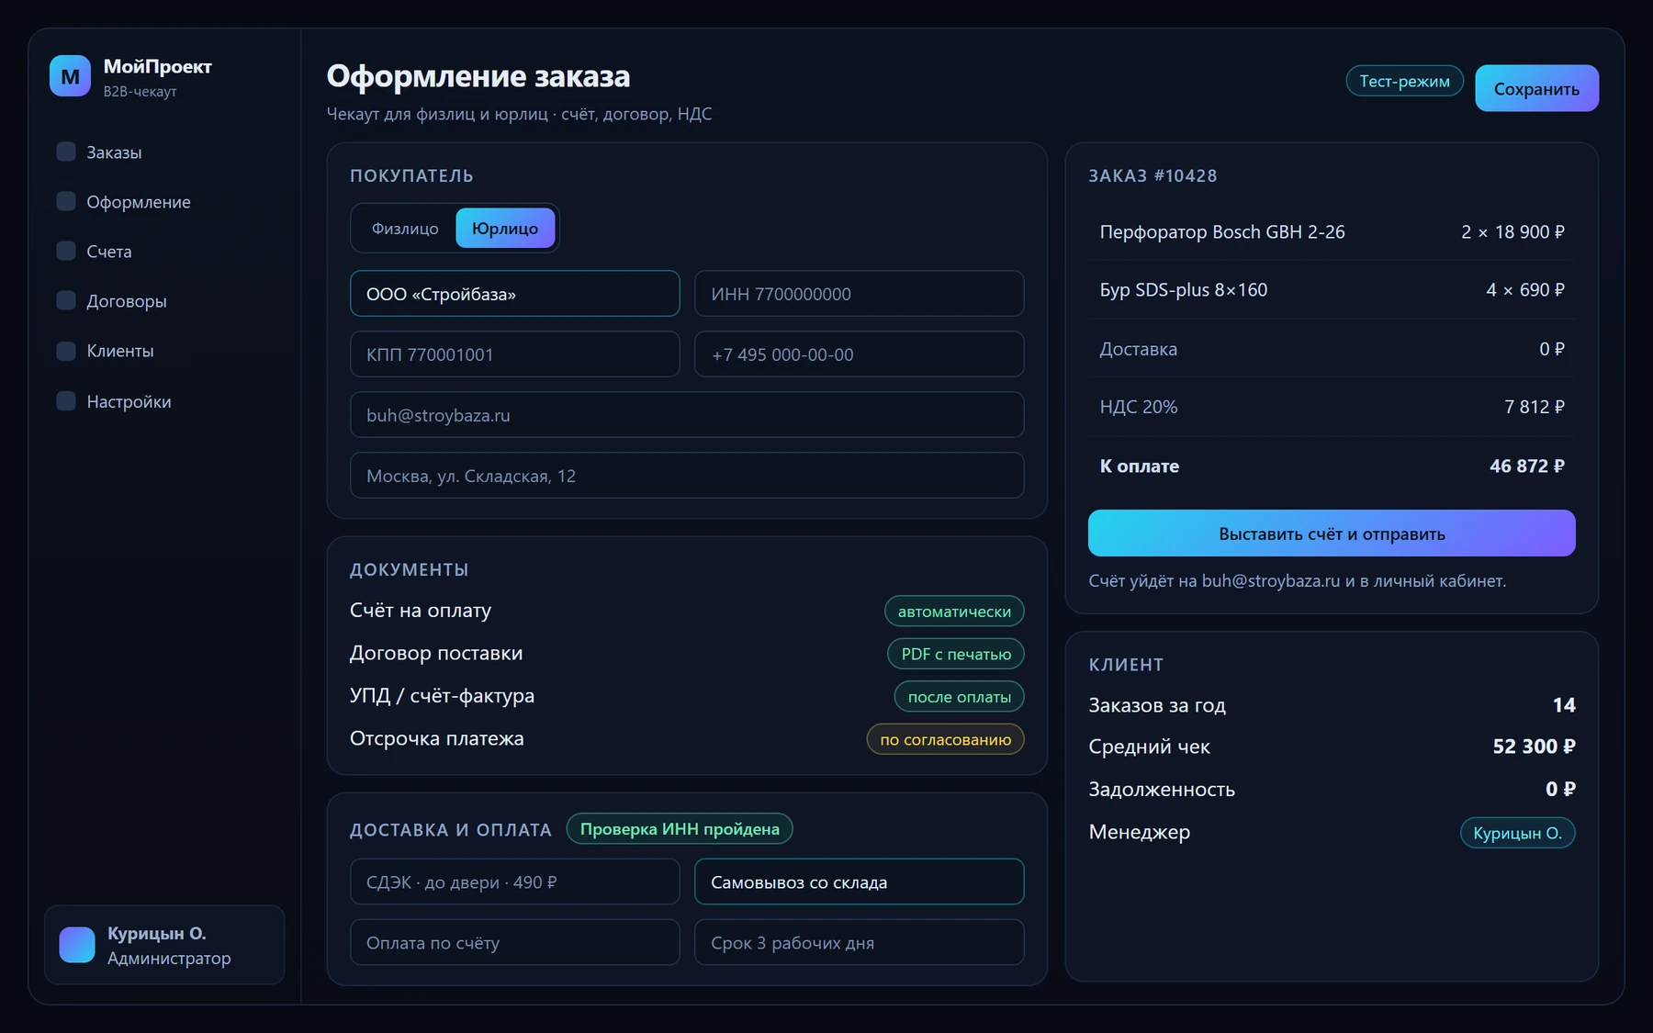The image size is (1653, 1033).
Task: Click the Клиенты sidebar icon
Action: tap(66, 351)
